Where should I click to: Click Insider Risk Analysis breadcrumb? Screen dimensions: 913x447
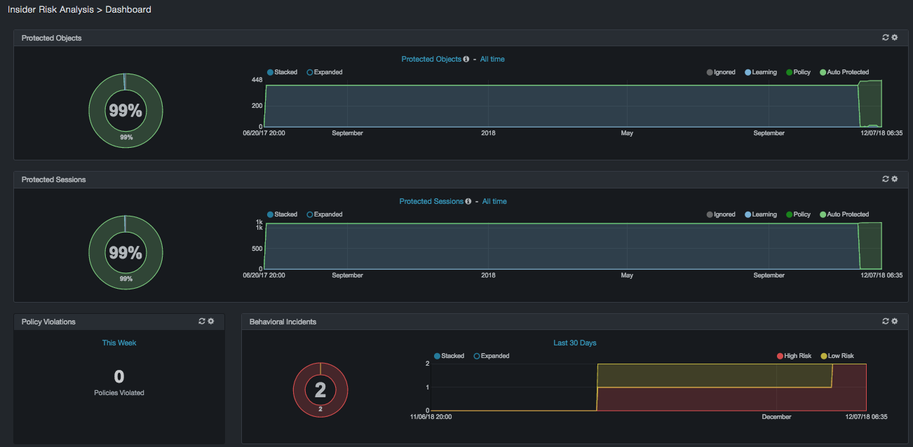coord(52,10)
